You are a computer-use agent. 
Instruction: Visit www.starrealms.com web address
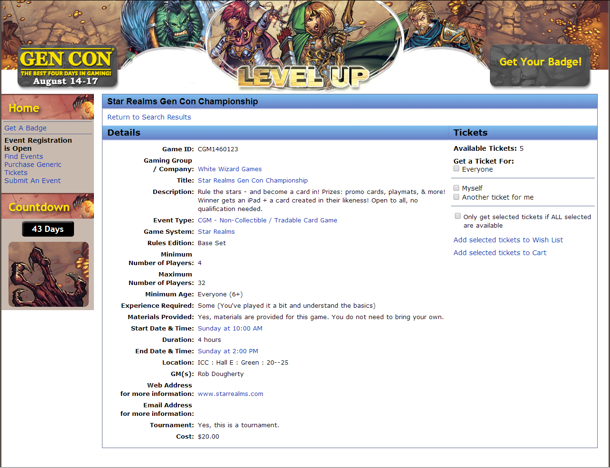[231, 394]
